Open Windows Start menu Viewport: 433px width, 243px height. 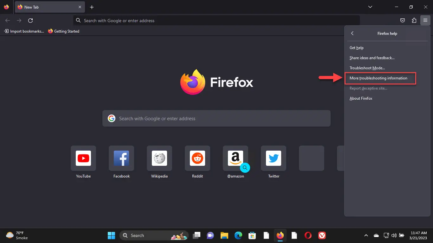tap(111, 235)
